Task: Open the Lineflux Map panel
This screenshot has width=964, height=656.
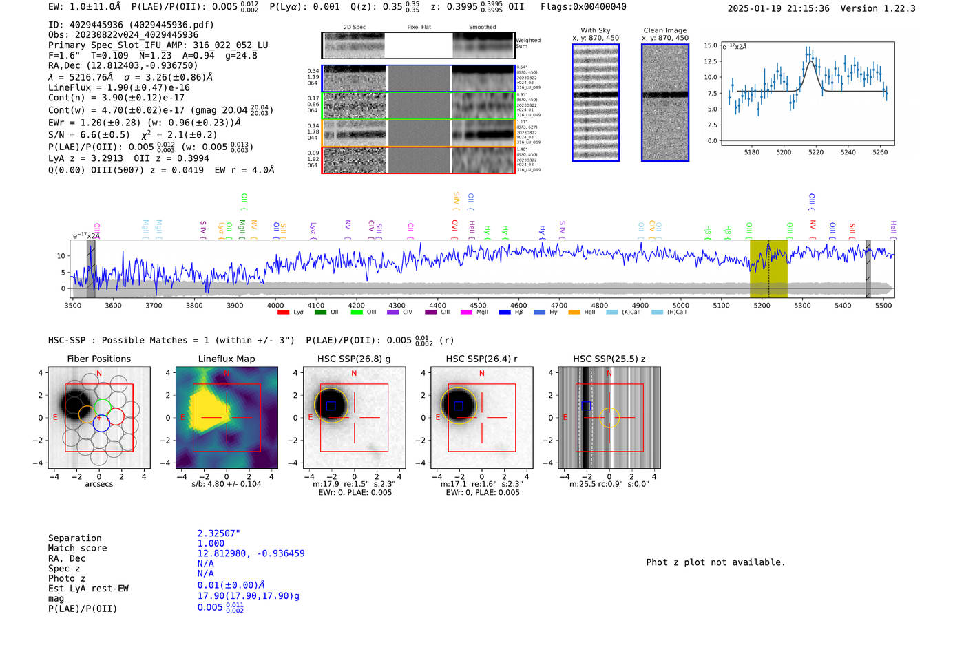Action: pos(227,418)
